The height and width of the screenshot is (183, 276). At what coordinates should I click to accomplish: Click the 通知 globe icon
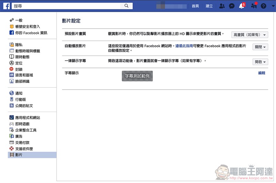click(12, 93)
